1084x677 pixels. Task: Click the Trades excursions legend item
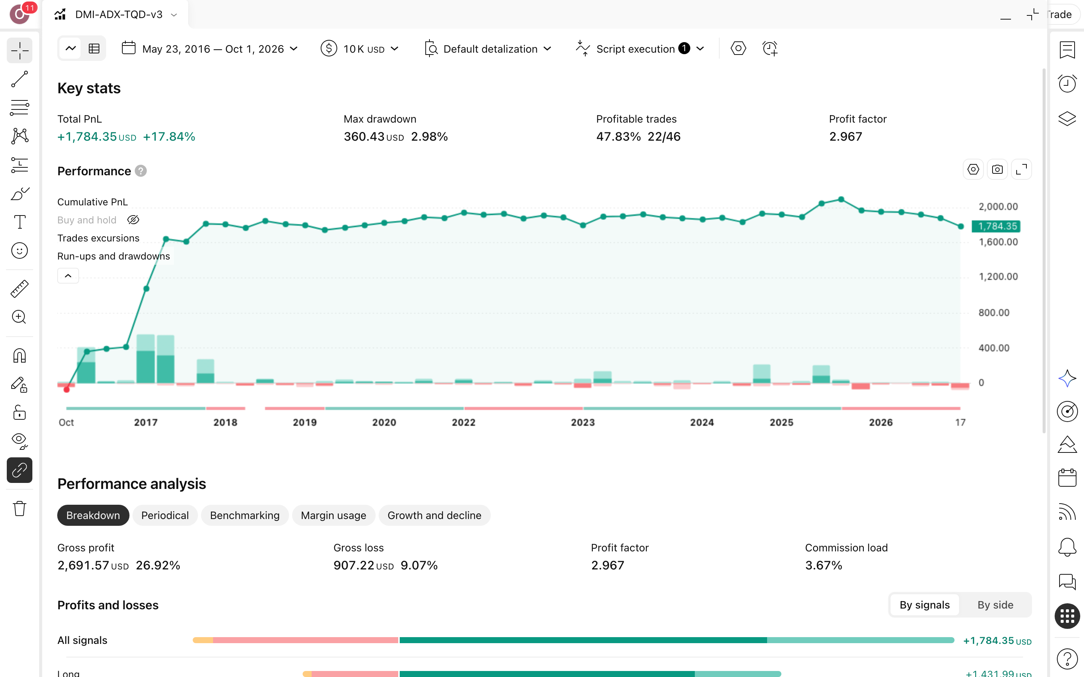tap(99, 238)
